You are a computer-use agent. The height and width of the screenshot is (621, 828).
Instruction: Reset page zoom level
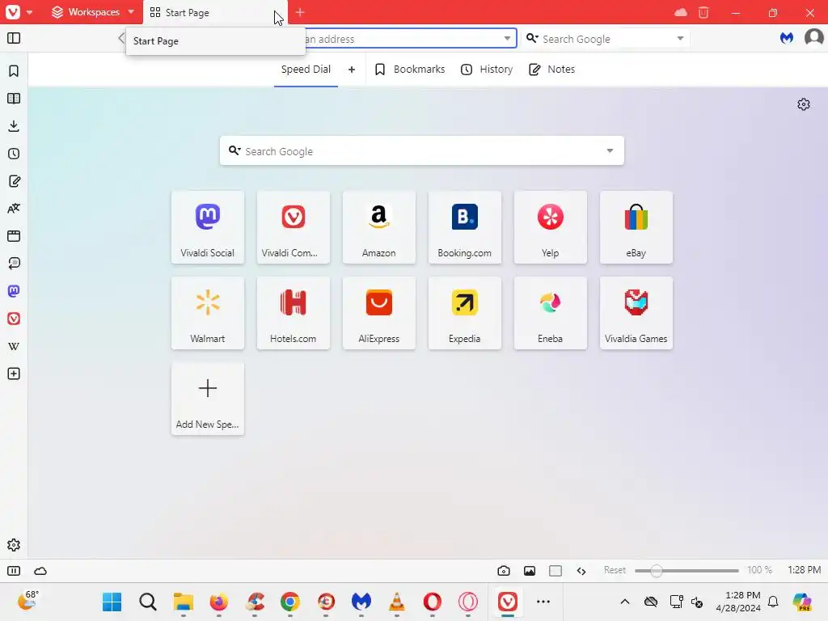615,570
